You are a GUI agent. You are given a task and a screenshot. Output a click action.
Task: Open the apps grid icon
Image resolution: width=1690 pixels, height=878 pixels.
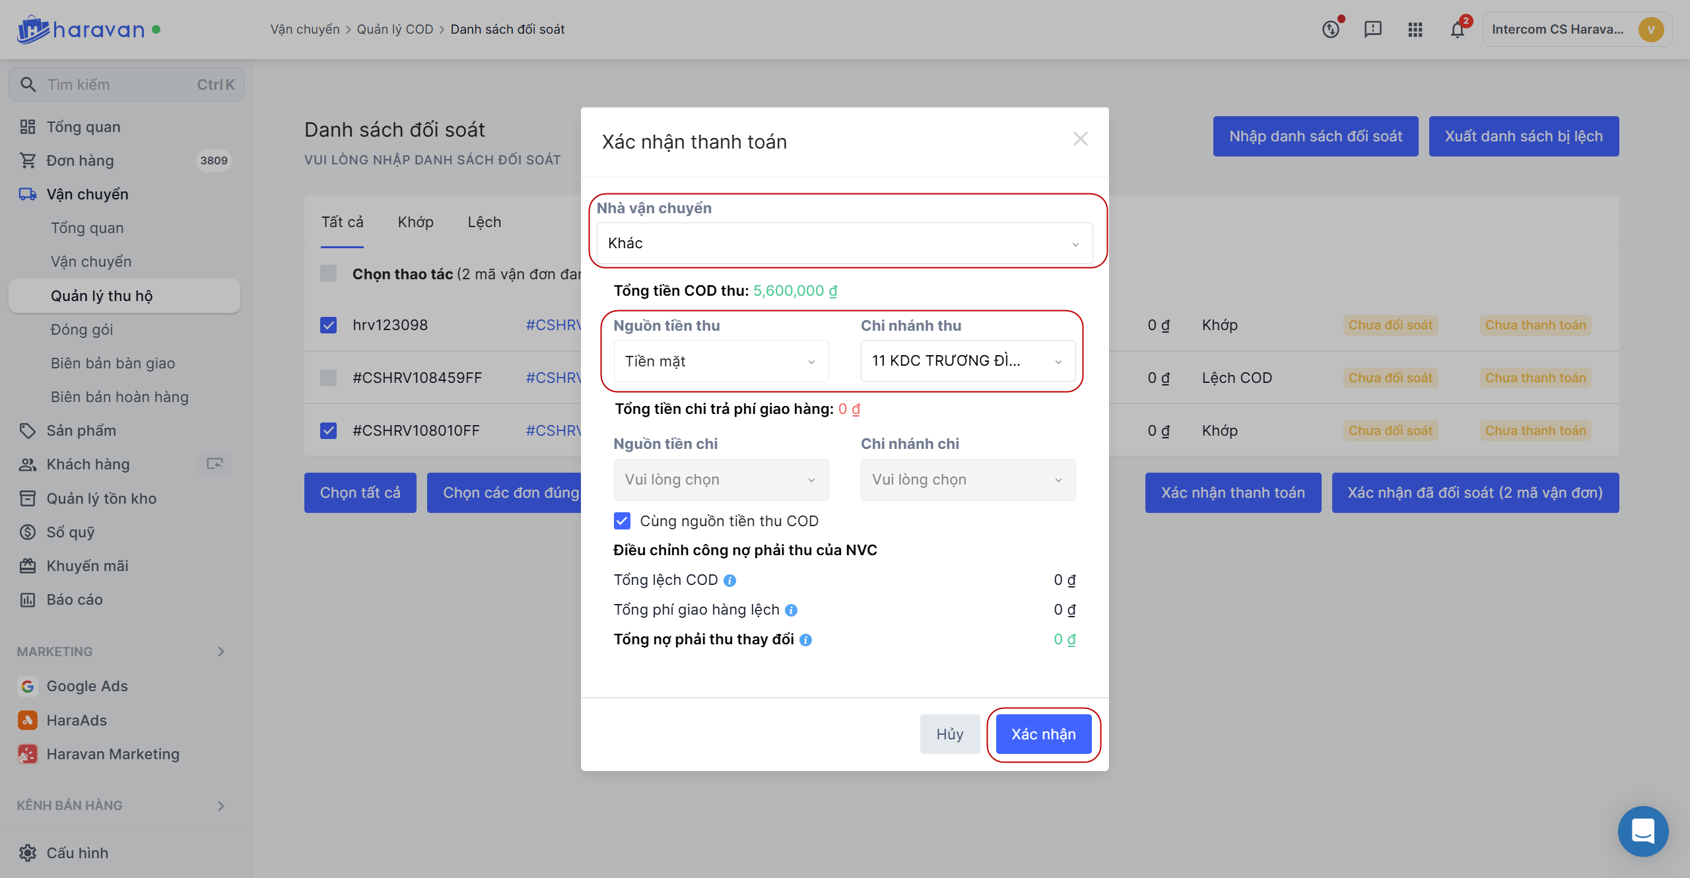pyautogui.click(x=1415, y=30)
